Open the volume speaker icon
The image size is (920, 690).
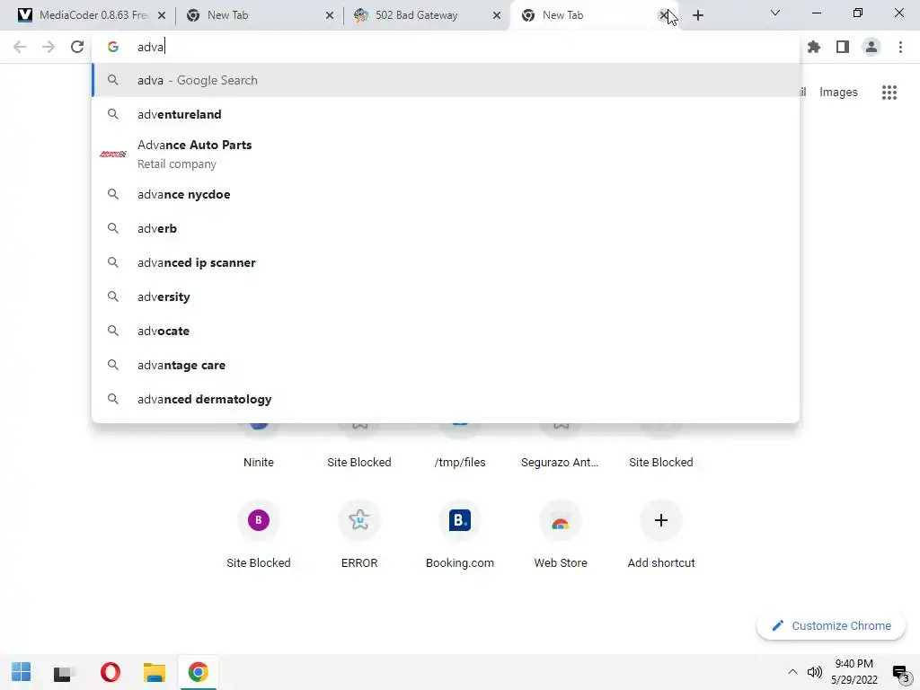814,672
